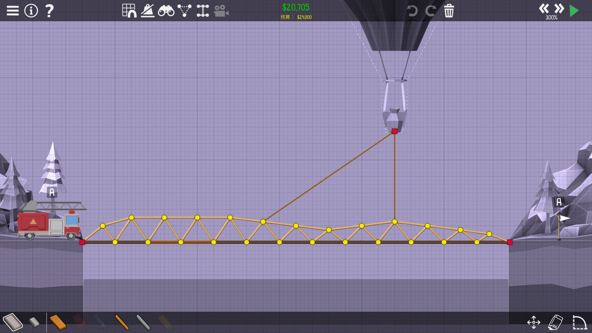Screen dimensions: 592x333
Task: Increase simulation speed with right chevrons
Action: click(x=559, y=8)
